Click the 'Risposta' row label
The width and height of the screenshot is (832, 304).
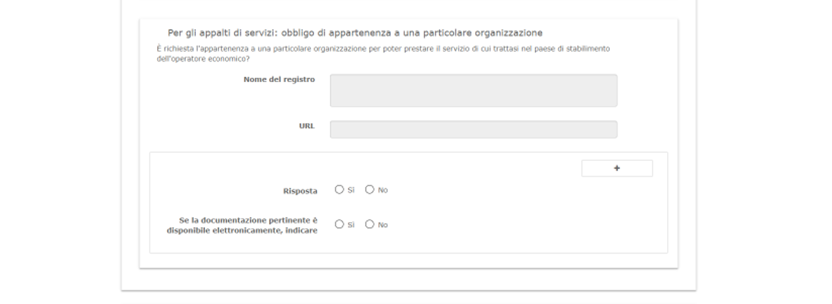(300, 191)
